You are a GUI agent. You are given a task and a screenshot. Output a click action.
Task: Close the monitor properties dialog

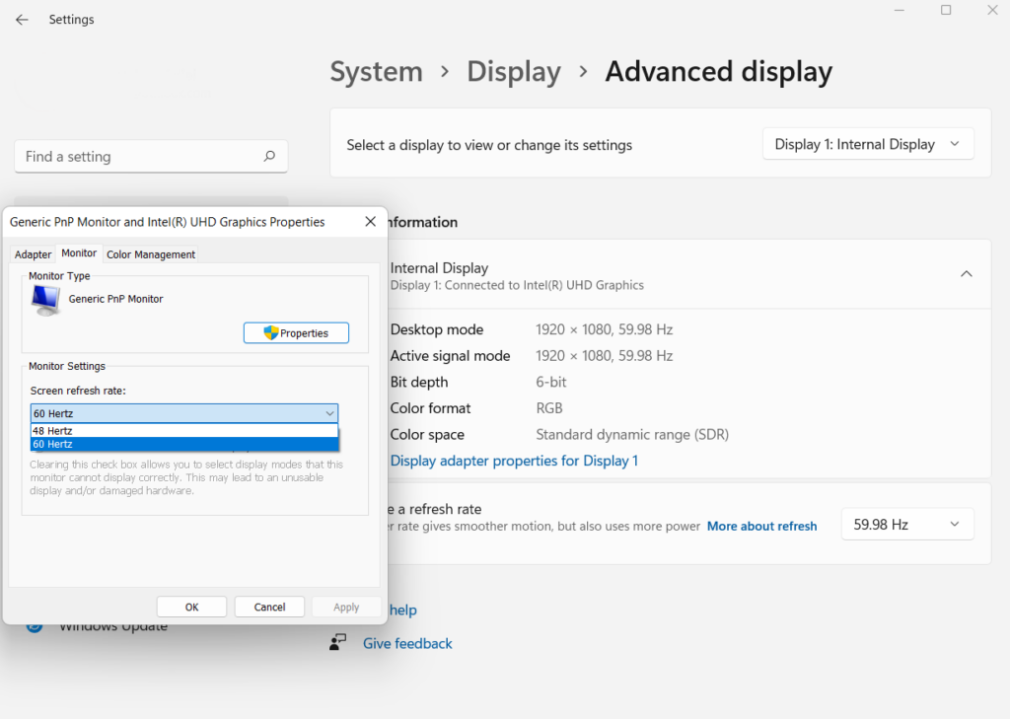pyautogui.click(x=370, y=221)
